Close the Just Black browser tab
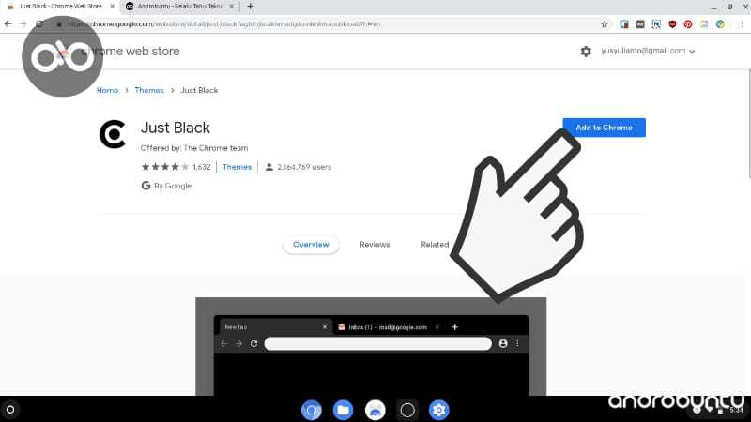Viewport: 751px width, 422px height. coord(112,7)
